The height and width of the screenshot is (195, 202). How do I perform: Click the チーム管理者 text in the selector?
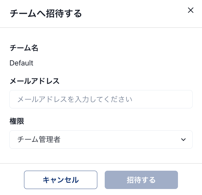[39, 140]
